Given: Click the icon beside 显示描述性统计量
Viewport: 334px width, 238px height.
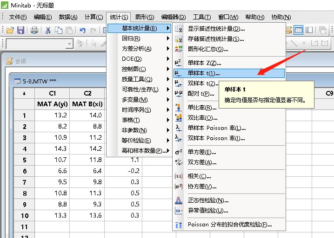Looking at the screenshot, I should pos(179,29).
